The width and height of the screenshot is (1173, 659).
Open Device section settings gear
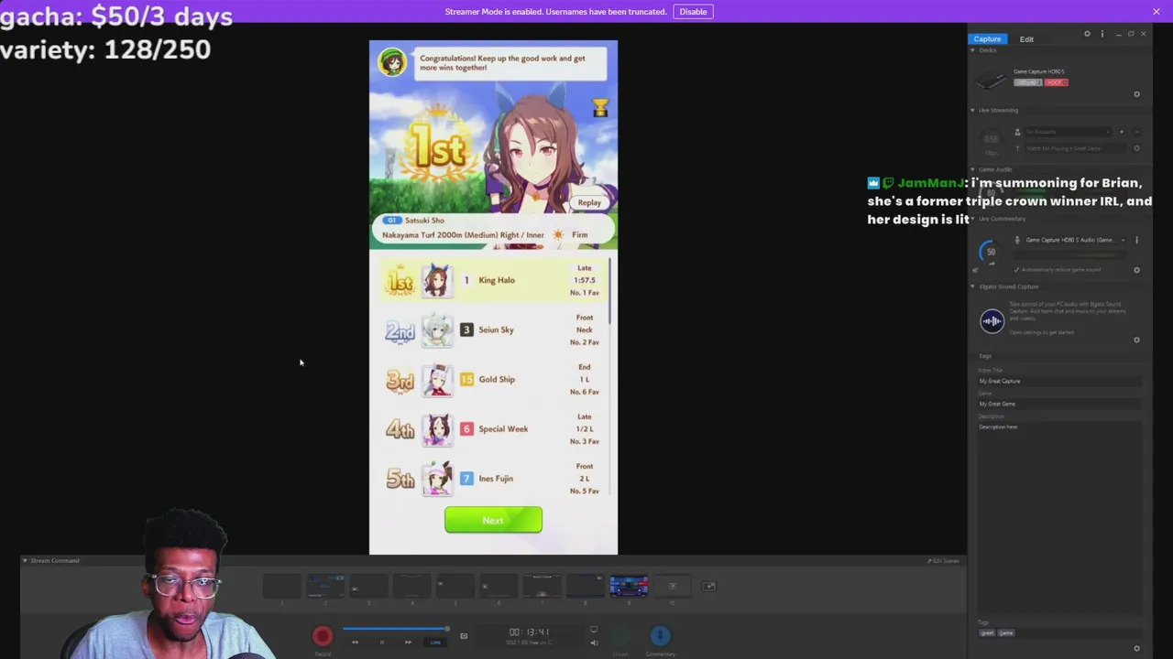click(1136, 94)
